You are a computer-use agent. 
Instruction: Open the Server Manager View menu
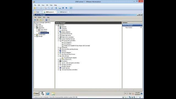pyautogui.click(x=44, y=17)
